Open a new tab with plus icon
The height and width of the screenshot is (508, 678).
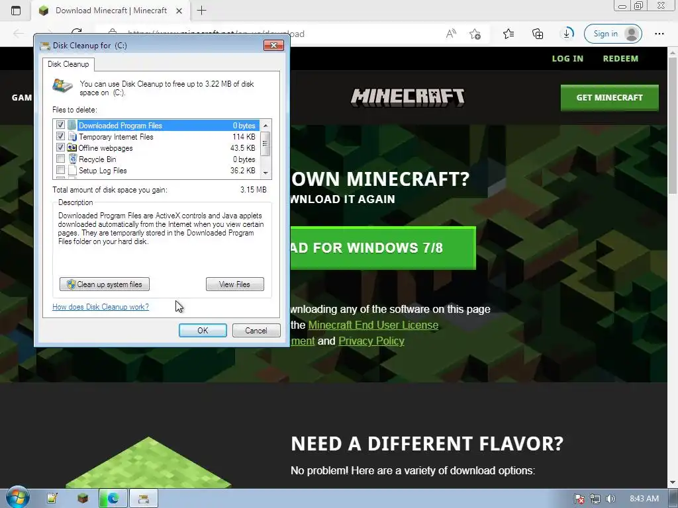click(x=201, y=11)
